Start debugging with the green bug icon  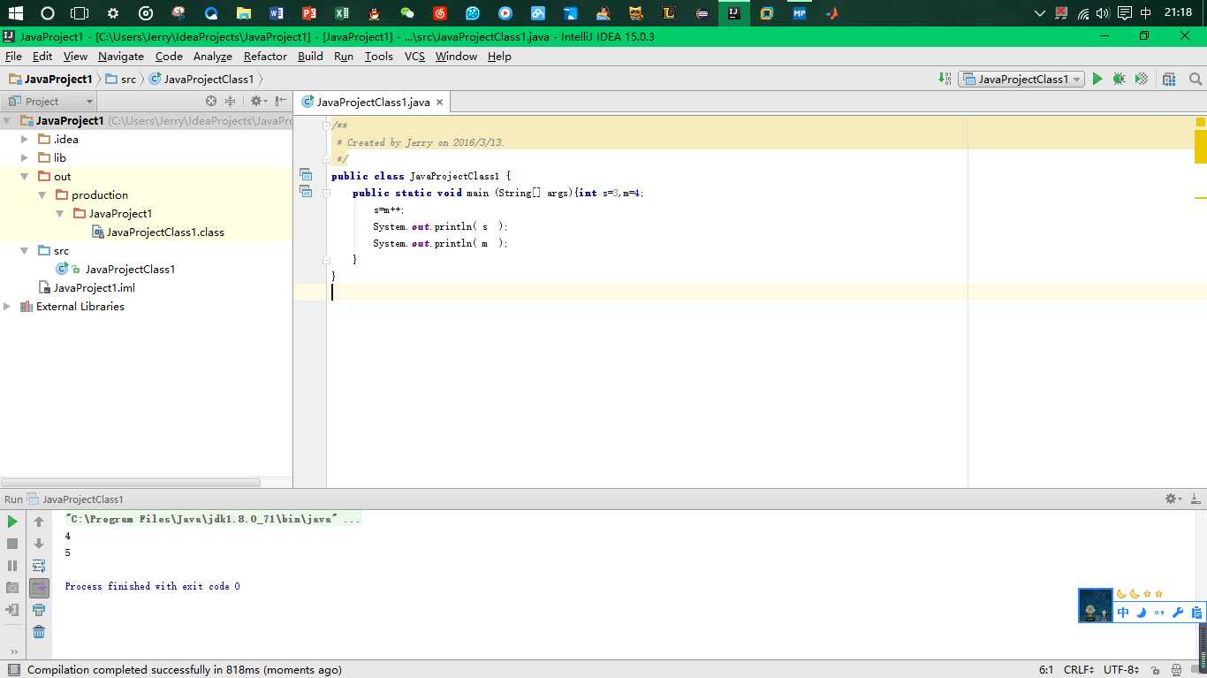1120,79
